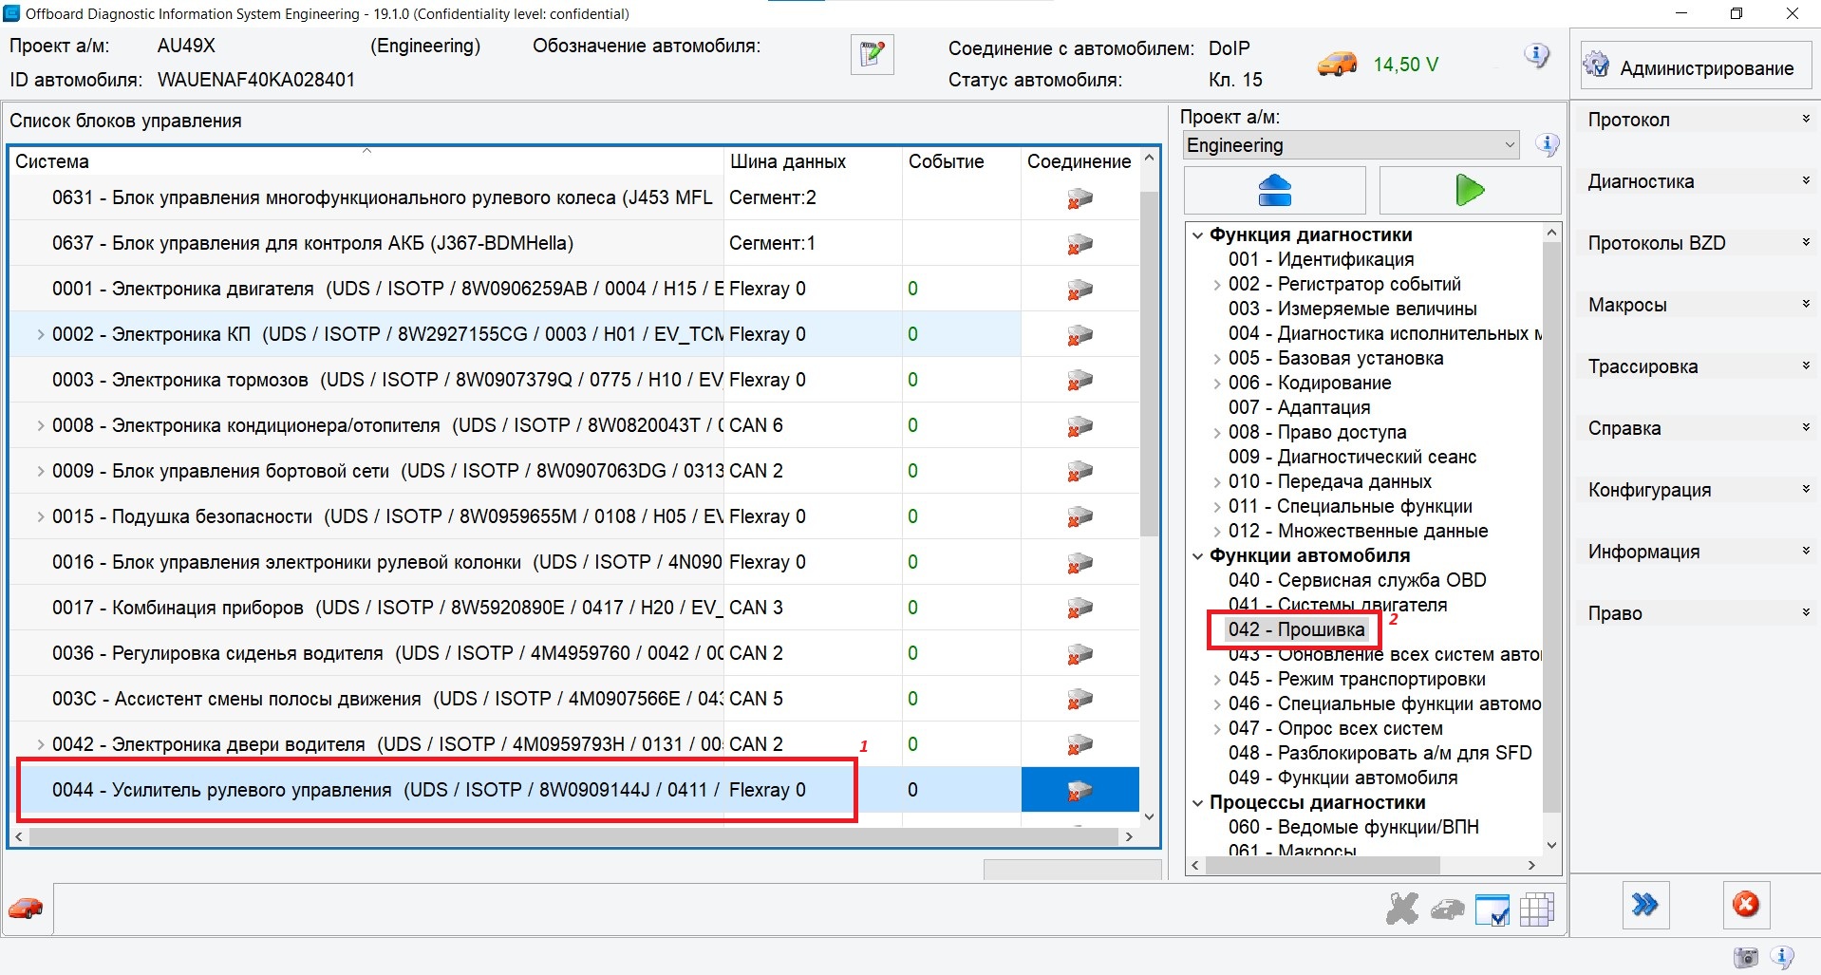Image resolution: width=1821 pixels, height=975 pixels.
Task: Open the Engineering project dropdown
Action: point(1351,145)
